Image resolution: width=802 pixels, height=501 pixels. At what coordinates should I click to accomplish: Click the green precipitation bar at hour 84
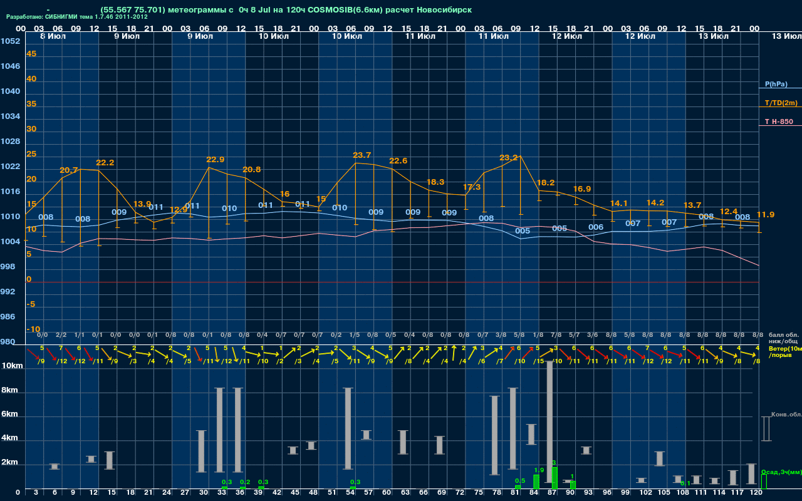(536, 482)
